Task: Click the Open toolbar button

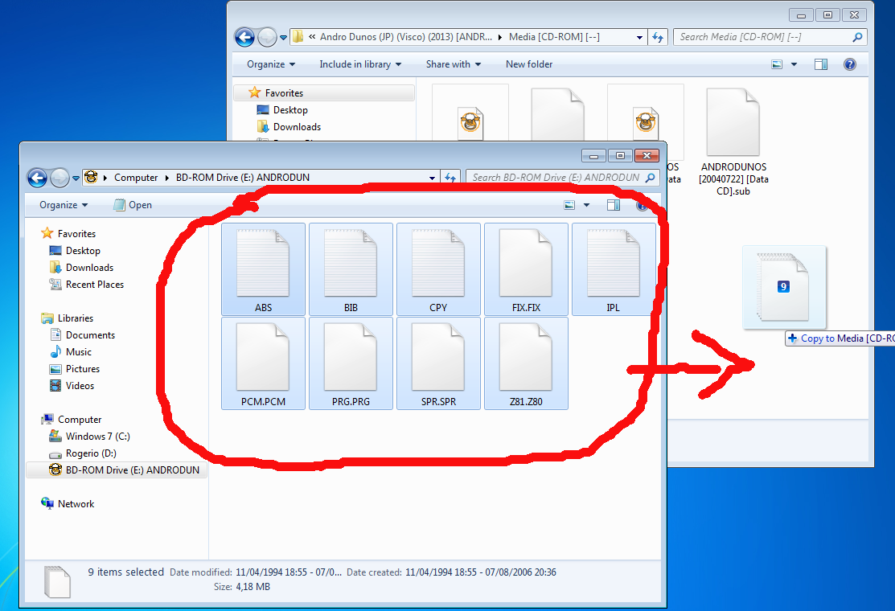Action: (x=133, y=205)
